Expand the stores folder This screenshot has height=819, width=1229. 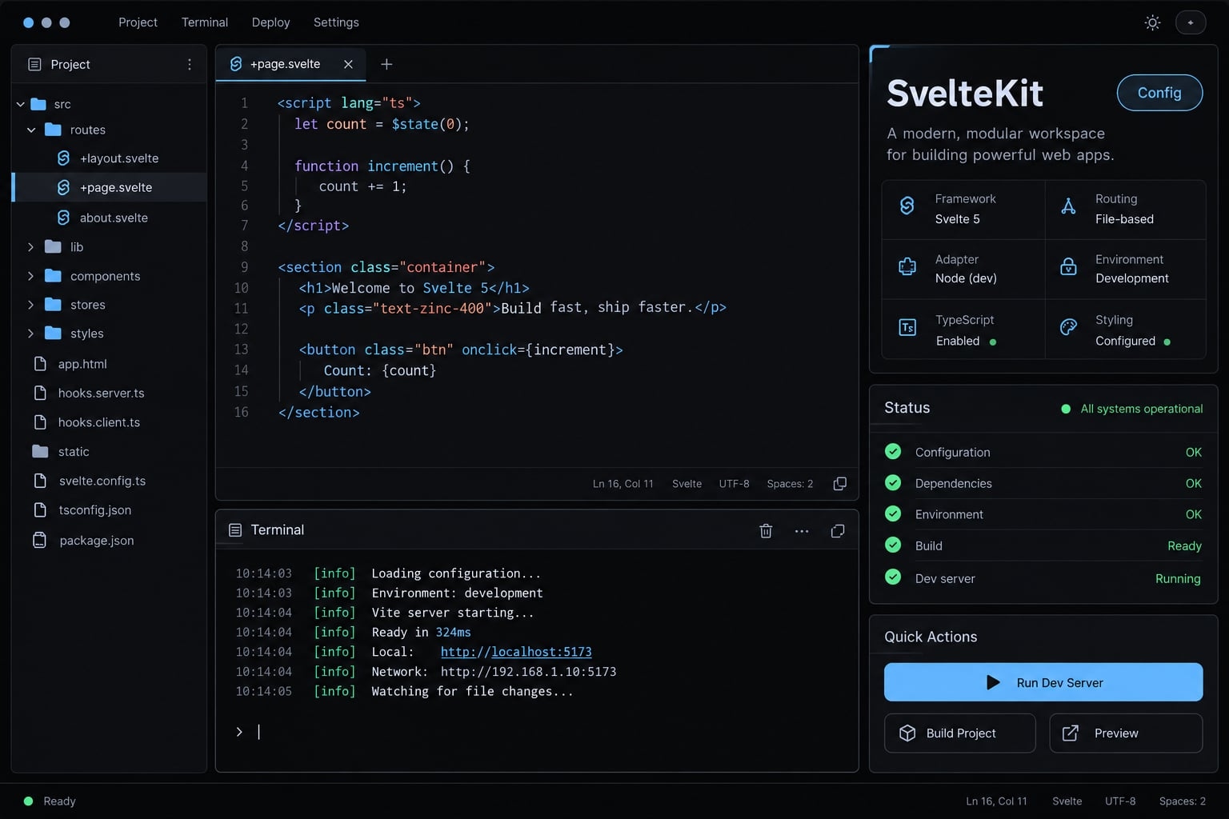coord(31,305)
